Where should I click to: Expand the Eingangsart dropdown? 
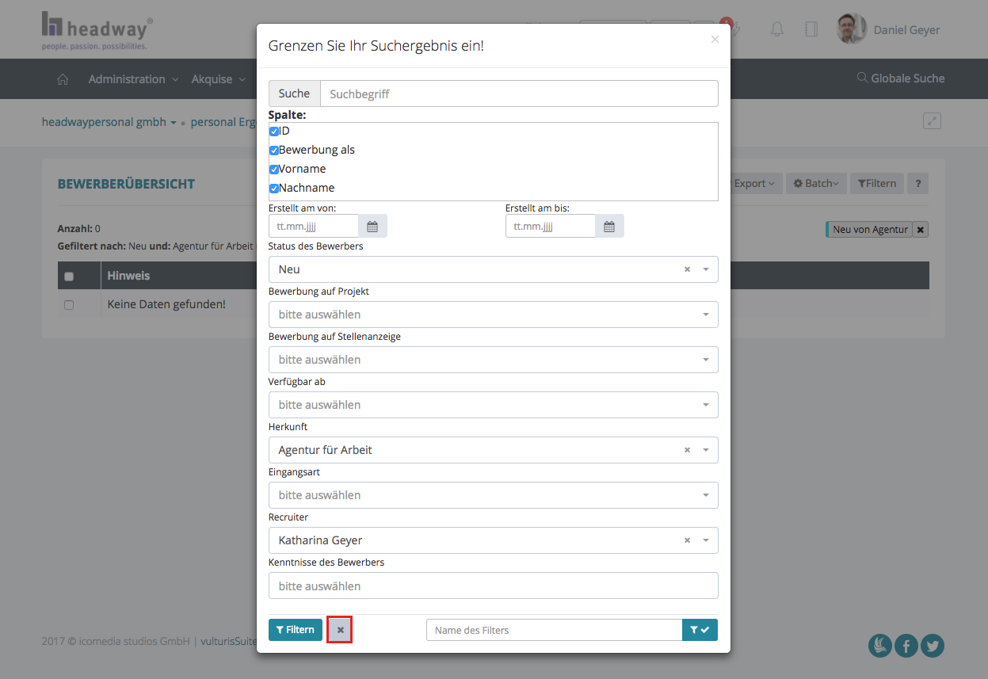pyautogui.click(x=493, y=495)
